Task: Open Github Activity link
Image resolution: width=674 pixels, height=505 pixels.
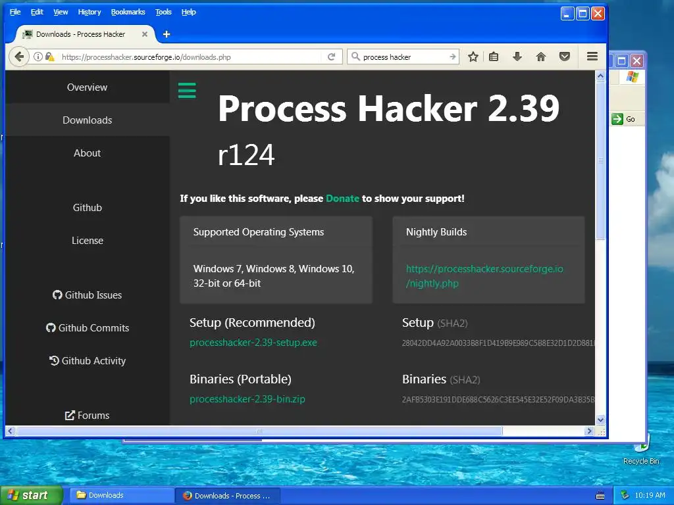Action: coord(88,361)
